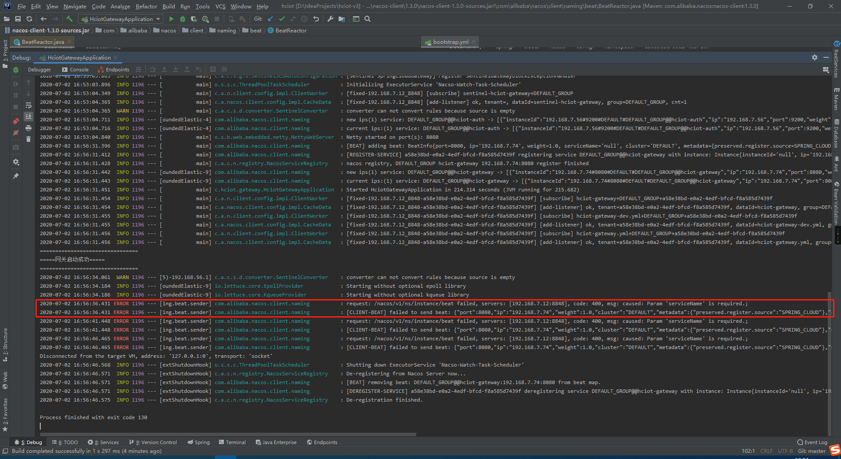Viewport: 841px width, 459px height.
Task: Run HciotGatewayApplication with the green play icon
Action: [171, 19]
